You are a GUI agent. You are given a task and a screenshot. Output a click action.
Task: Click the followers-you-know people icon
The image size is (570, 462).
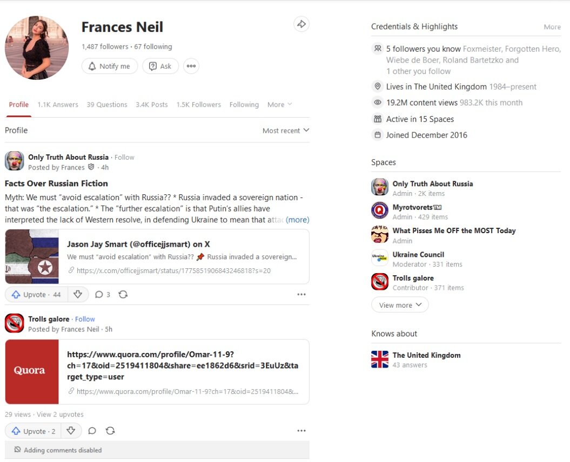[378, 49]
